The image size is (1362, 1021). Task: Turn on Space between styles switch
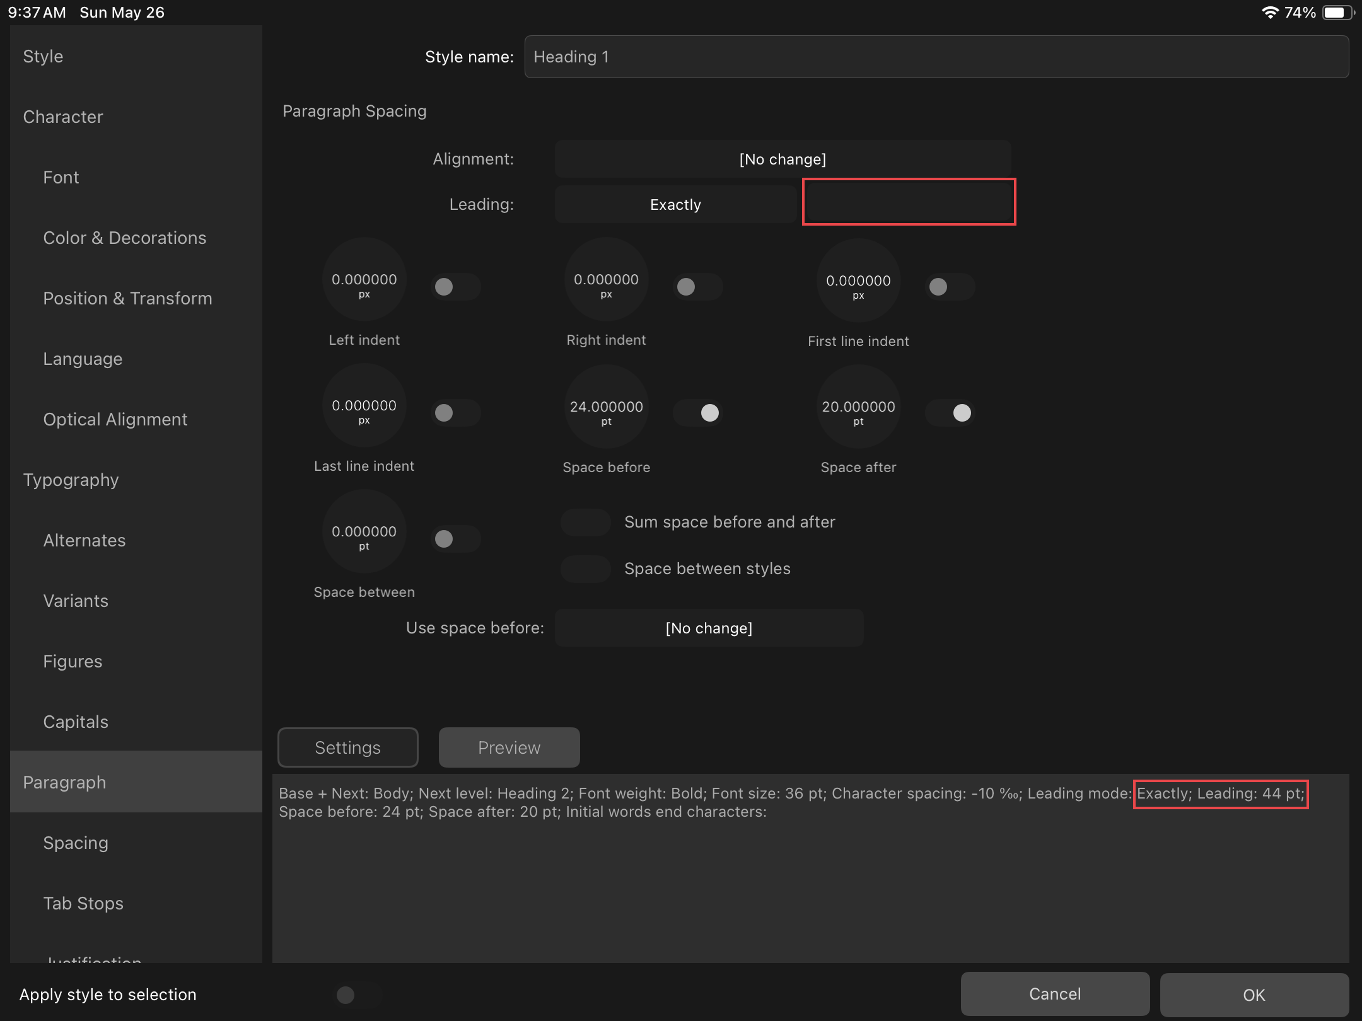pos(586,569)
